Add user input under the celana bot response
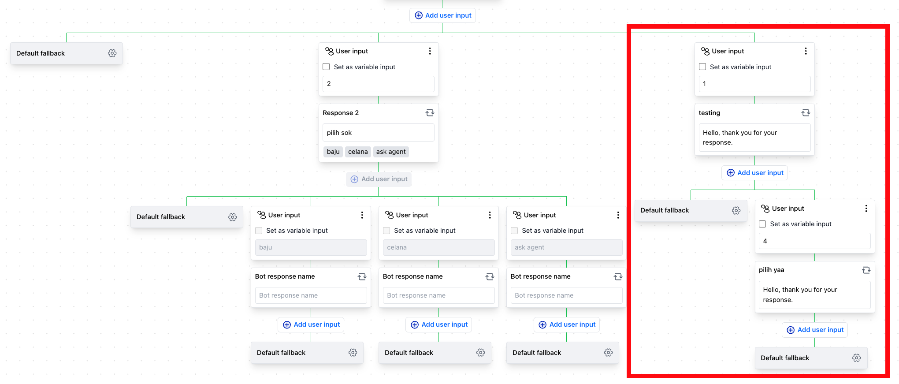 (x=438, y=324)
